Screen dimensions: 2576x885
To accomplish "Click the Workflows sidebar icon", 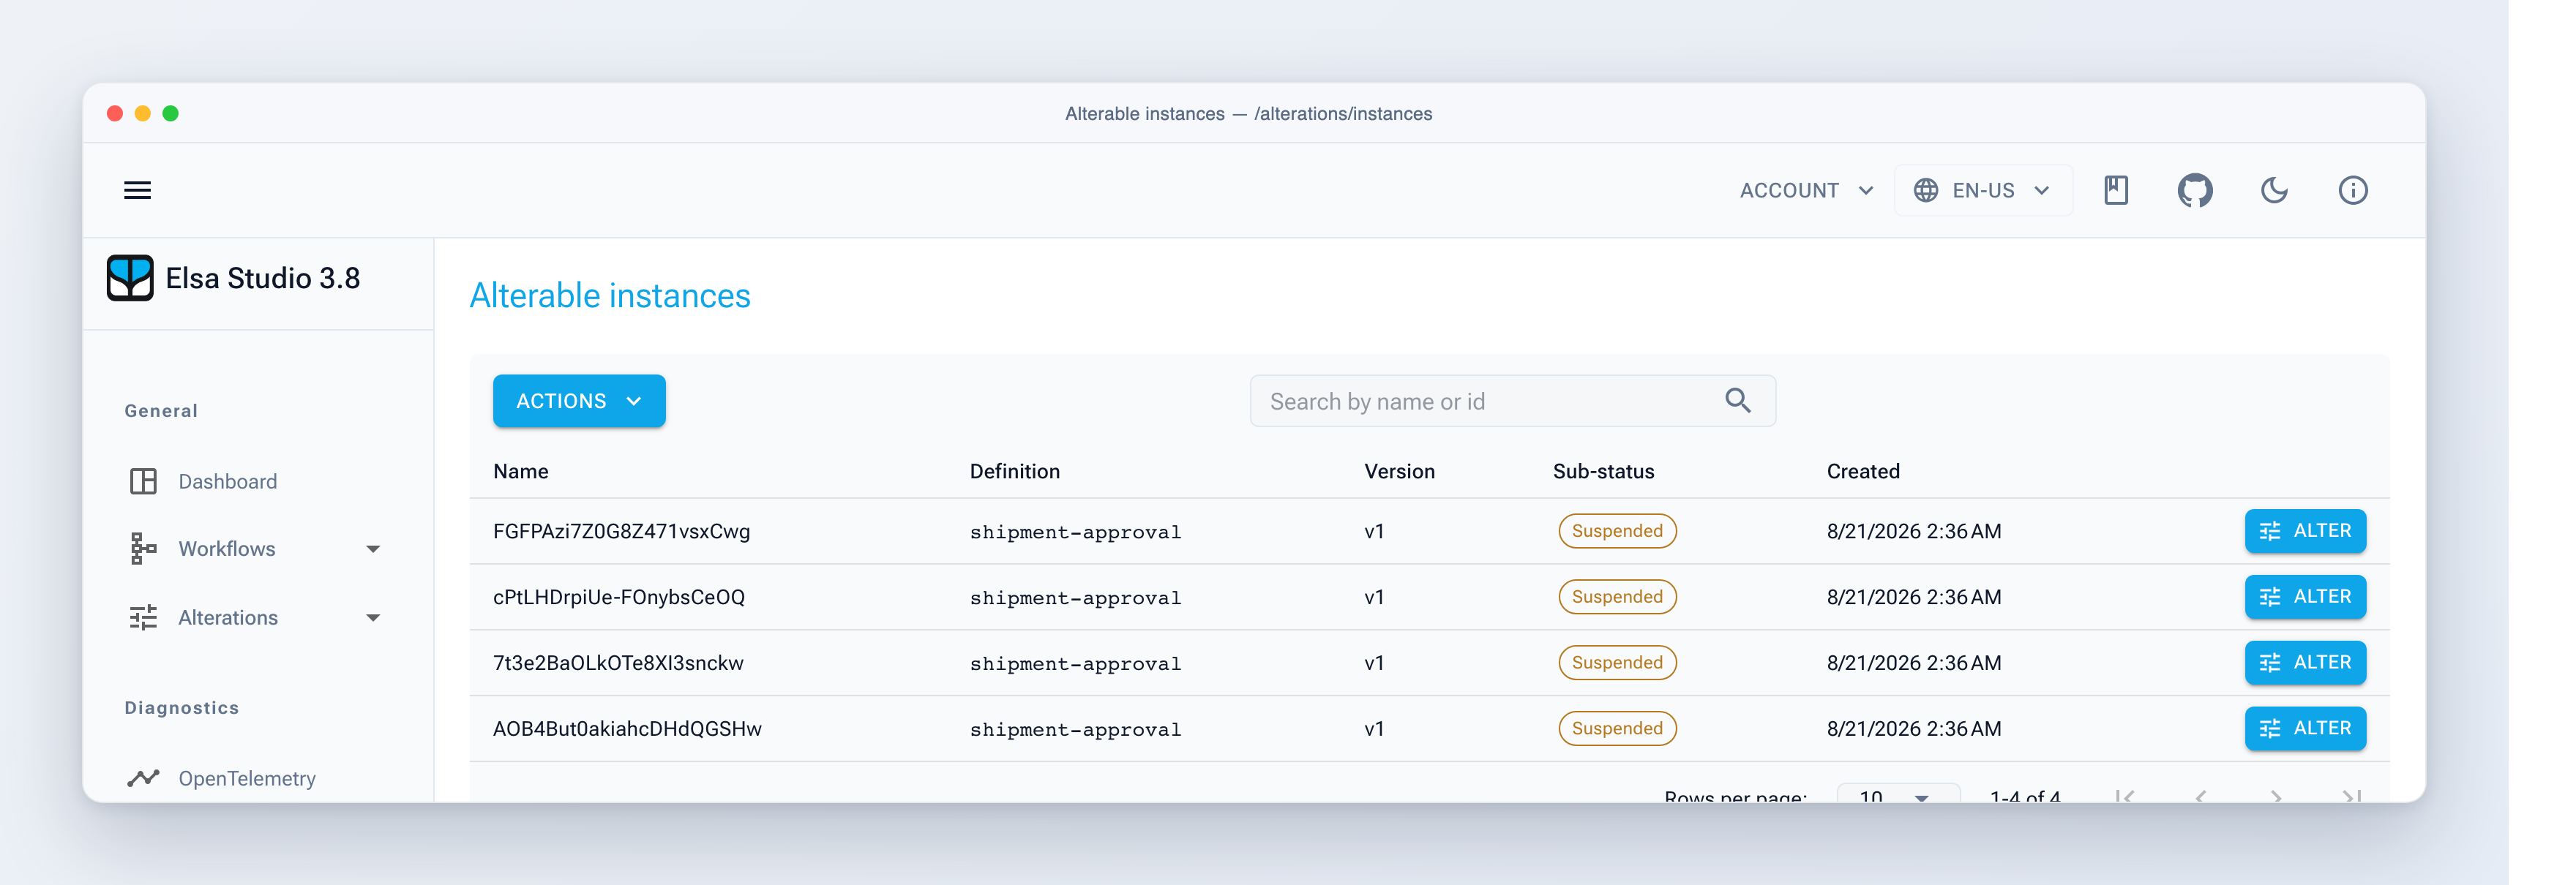I will point(143,549).
